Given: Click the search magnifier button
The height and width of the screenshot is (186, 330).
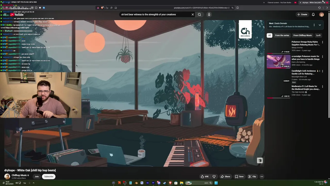Looking at the screenshot, I should pos(199,14).
